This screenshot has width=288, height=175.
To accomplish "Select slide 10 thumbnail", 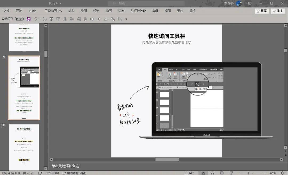I will 24,147.
